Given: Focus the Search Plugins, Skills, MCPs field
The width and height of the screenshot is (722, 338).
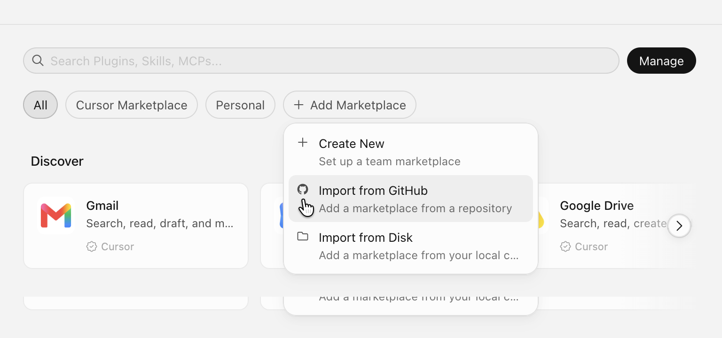Looking at the screenshot, I should point(321,61).
